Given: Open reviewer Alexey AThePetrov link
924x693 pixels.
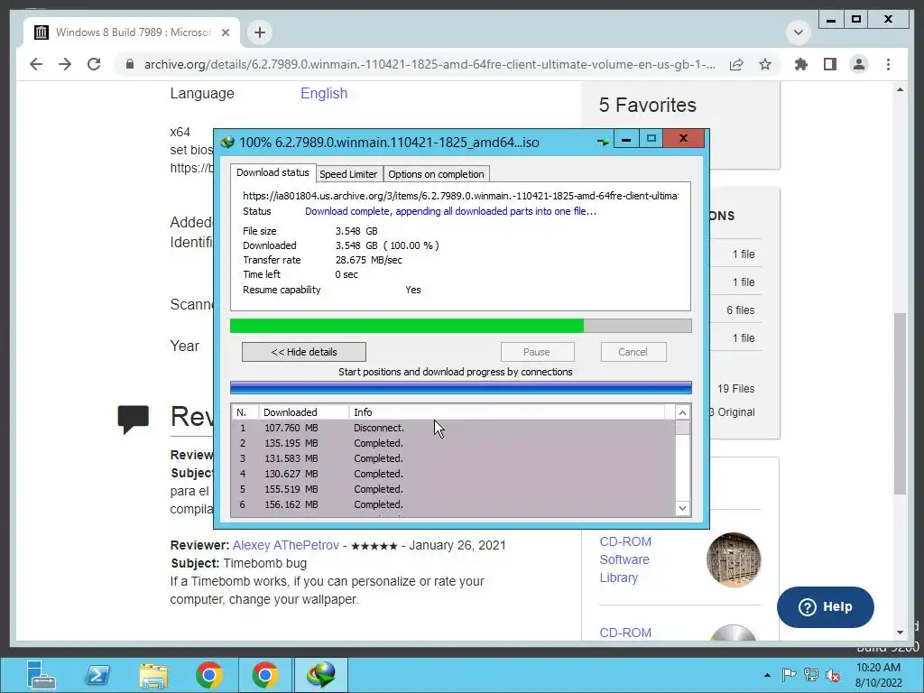Looking at the screenshot, I should coord(286,545).
